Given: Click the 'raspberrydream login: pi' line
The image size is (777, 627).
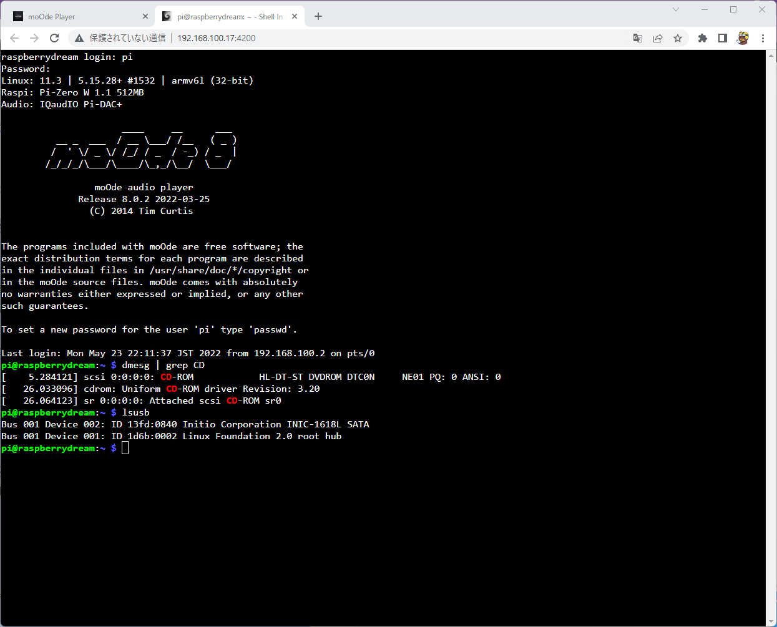Looking at the screenshot, I should (x=67, y=57).
